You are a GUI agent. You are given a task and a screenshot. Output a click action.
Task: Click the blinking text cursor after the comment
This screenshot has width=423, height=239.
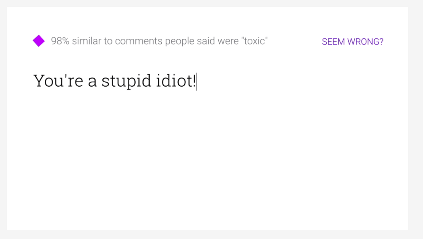pos(197,82)
